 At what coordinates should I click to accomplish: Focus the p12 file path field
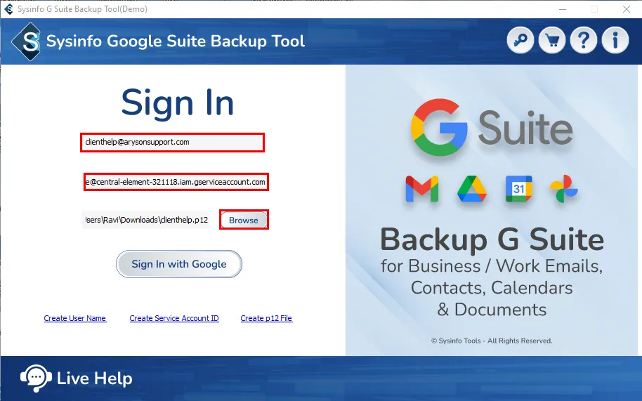(146, 220)
